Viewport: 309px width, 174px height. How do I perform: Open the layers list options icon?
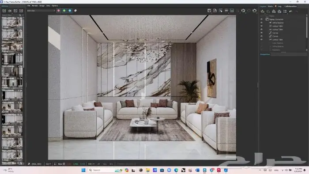coord(285,11)
